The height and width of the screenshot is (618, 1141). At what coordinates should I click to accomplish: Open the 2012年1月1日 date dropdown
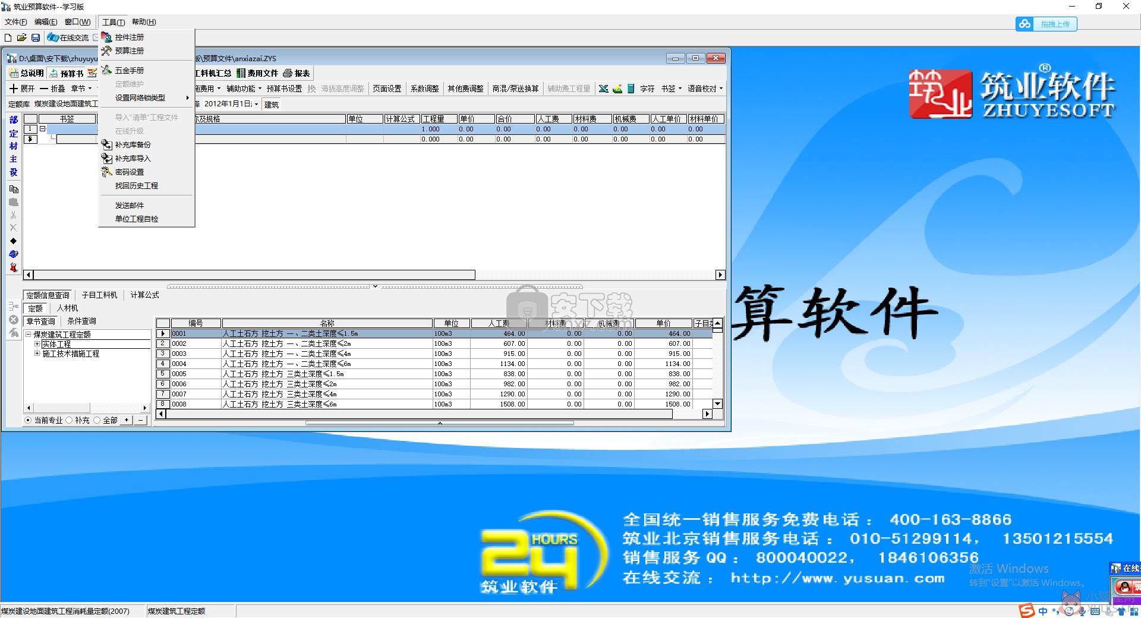pos(256,104)
